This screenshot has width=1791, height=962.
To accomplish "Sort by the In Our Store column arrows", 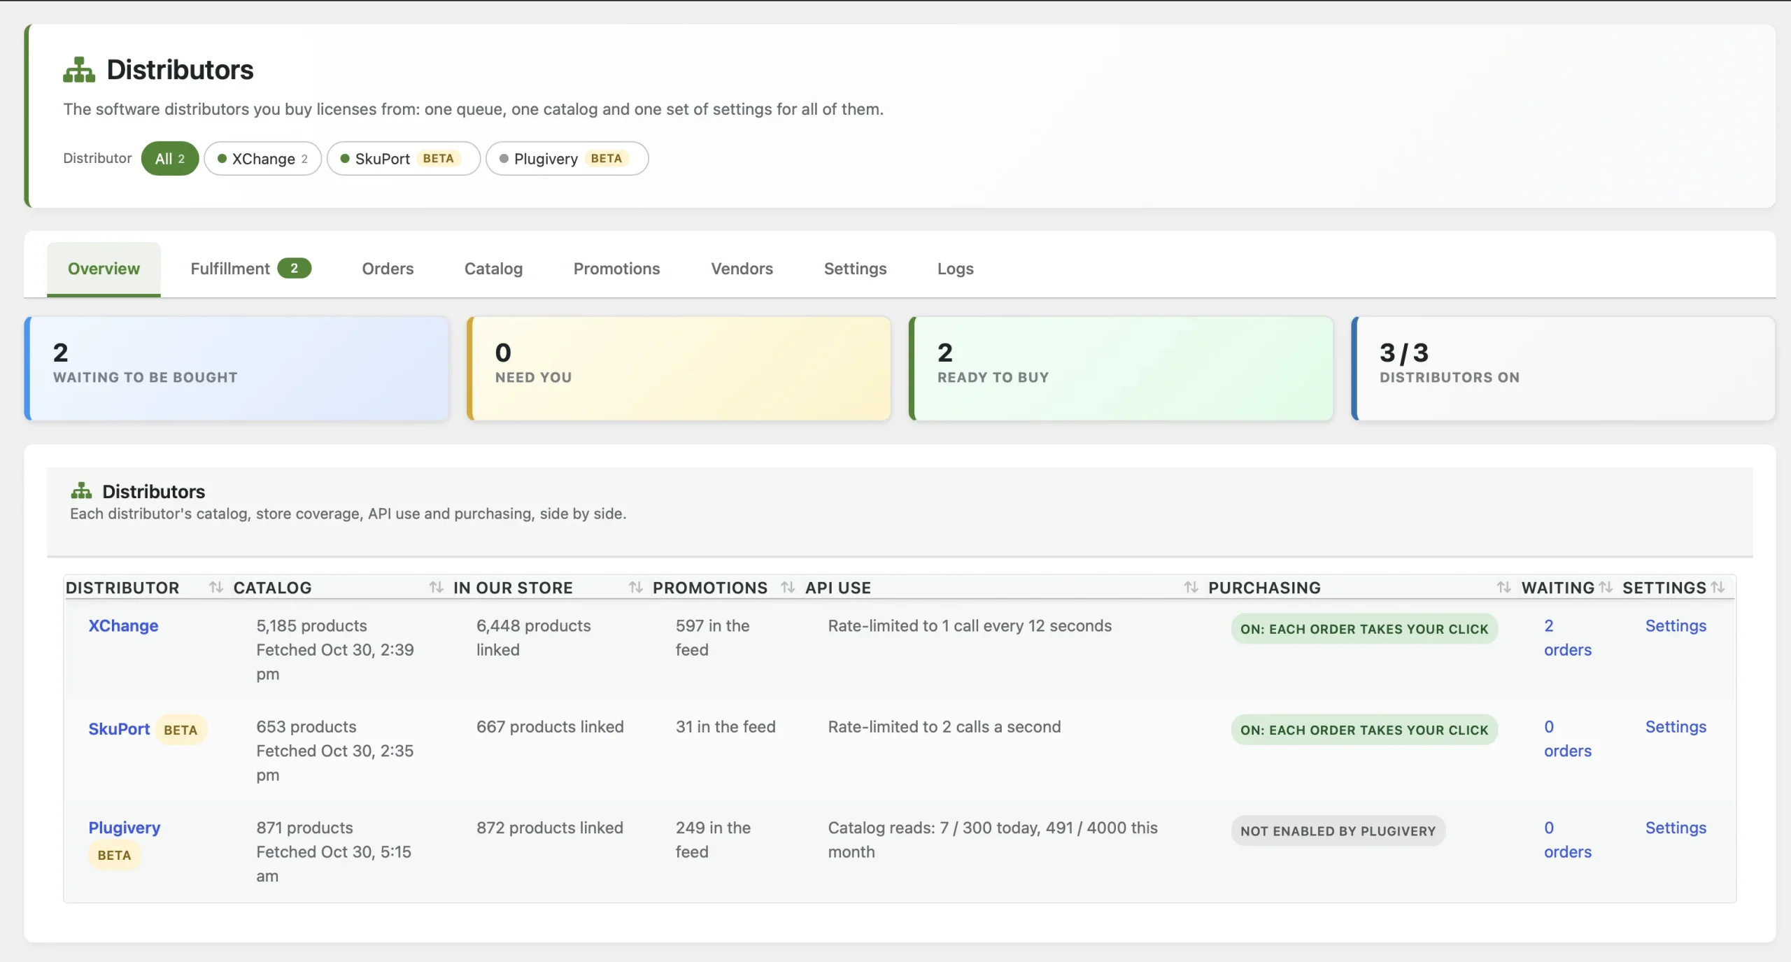I will click(x=636, y=588).
